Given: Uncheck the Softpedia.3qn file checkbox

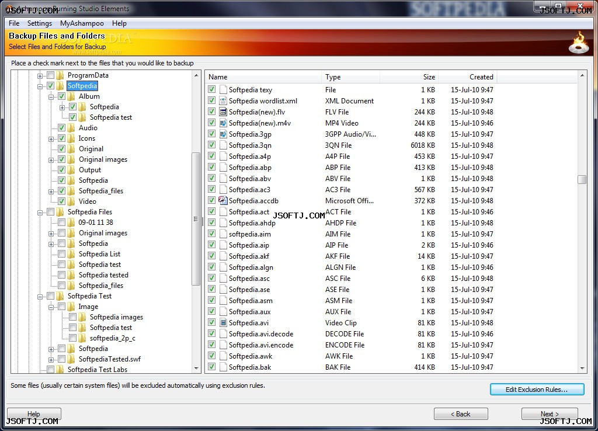Looking at the screenshot, I should tap(211, 145).
